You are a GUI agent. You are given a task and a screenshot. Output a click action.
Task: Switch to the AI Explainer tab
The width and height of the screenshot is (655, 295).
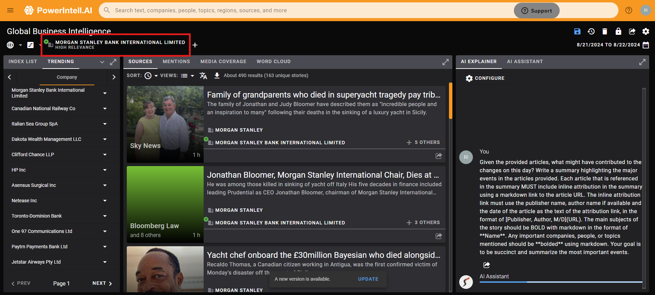click(x=478, y=61)
